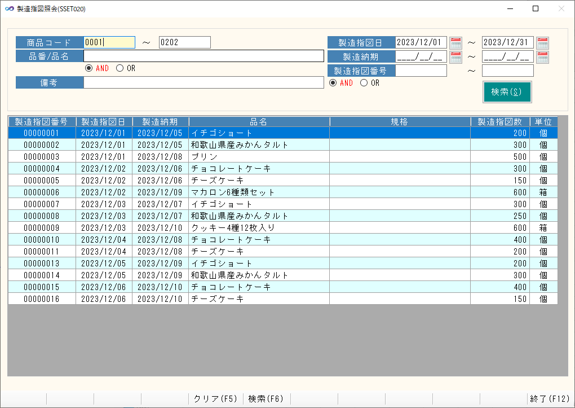Open calendar for 製造指図日 start date
The height and width of the screenshot is (408, 575).
coord(455,43)
